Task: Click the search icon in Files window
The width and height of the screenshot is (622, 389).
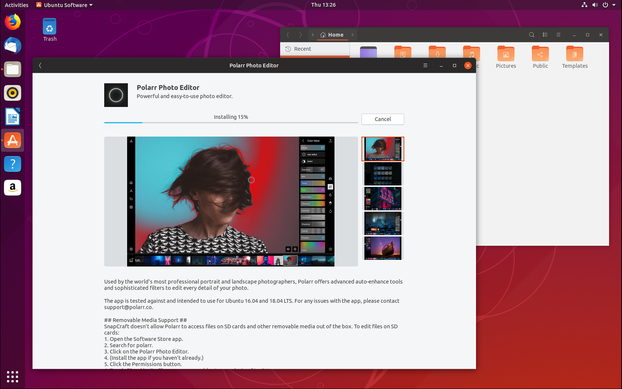Action: point(531,35)
